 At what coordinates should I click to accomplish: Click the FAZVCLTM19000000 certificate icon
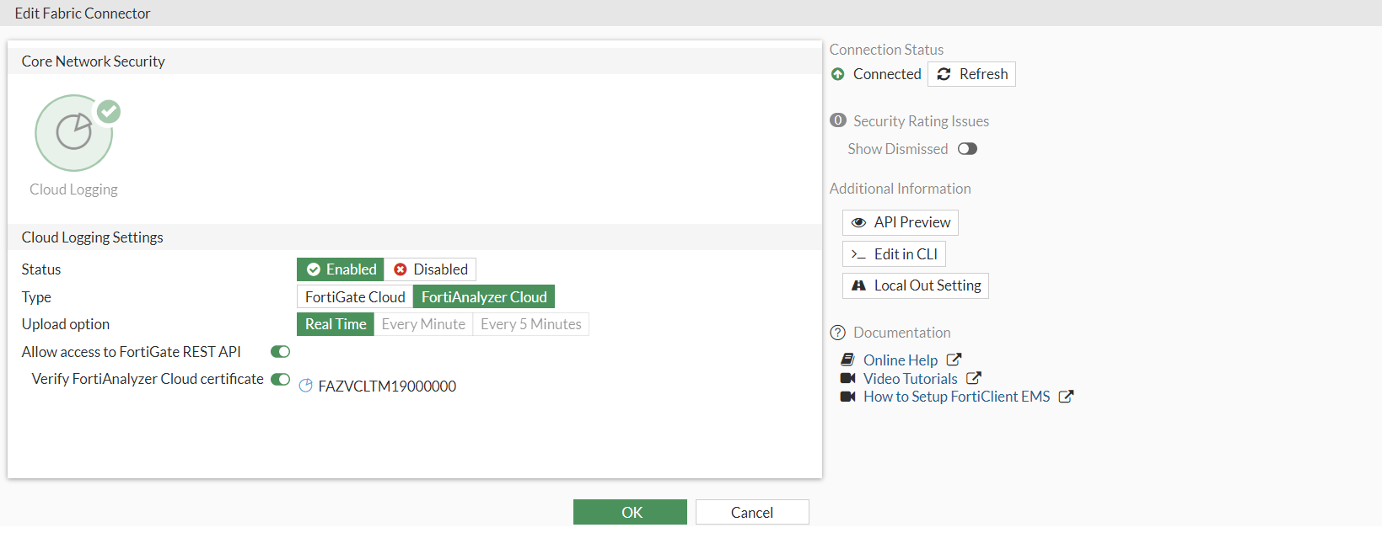pyautogui.click(x=305, y=386)
